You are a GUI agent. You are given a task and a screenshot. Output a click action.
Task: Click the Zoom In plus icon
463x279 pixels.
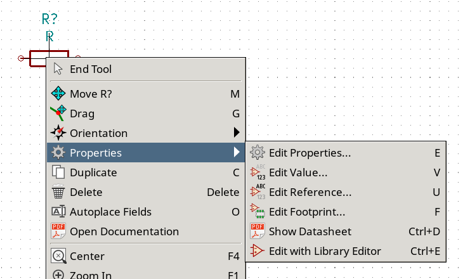coord(58,275)
